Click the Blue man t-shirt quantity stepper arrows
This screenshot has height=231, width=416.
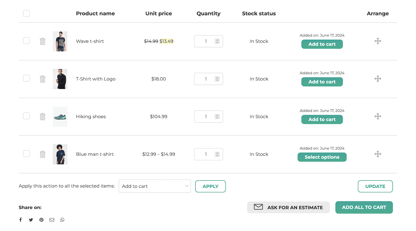click(217, 154)
